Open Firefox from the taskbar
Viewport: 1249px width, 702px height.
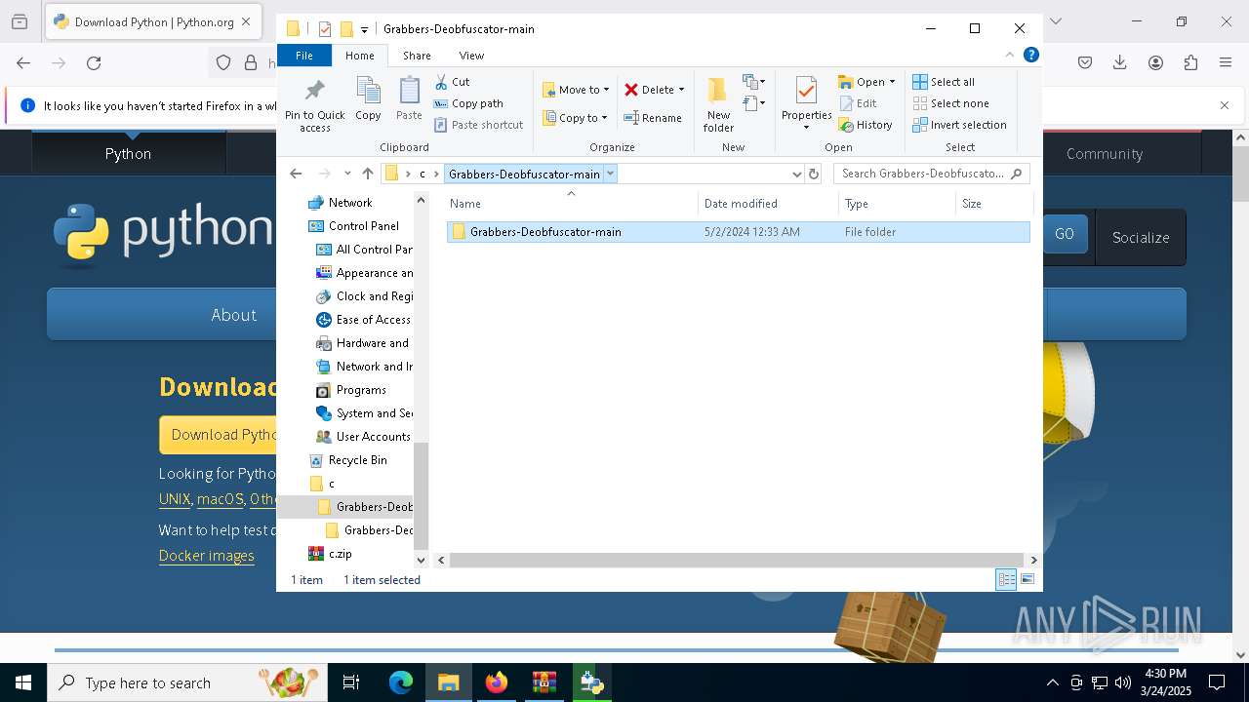click(x=497, y=682)
